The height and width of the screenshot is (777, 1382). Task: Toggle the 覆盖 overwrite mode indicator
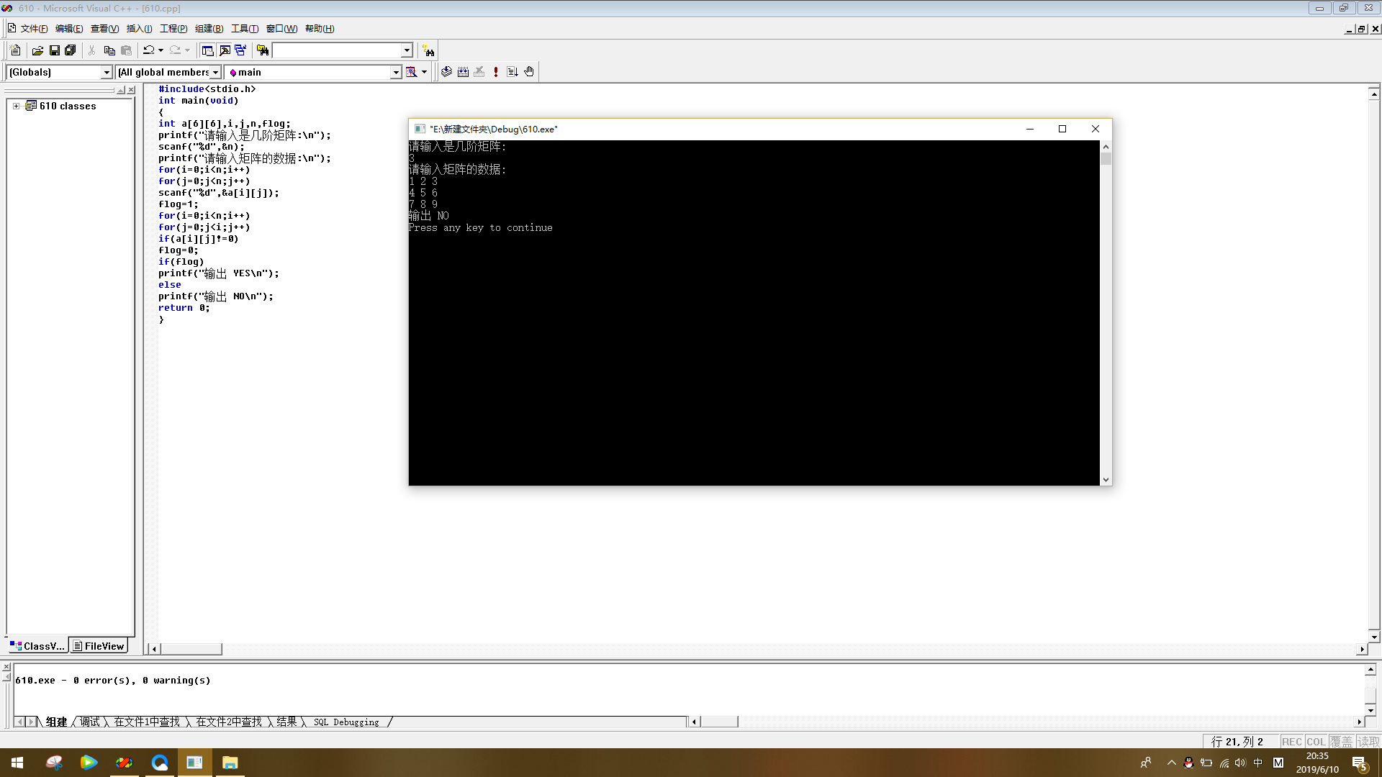[x=1340, y=742]
